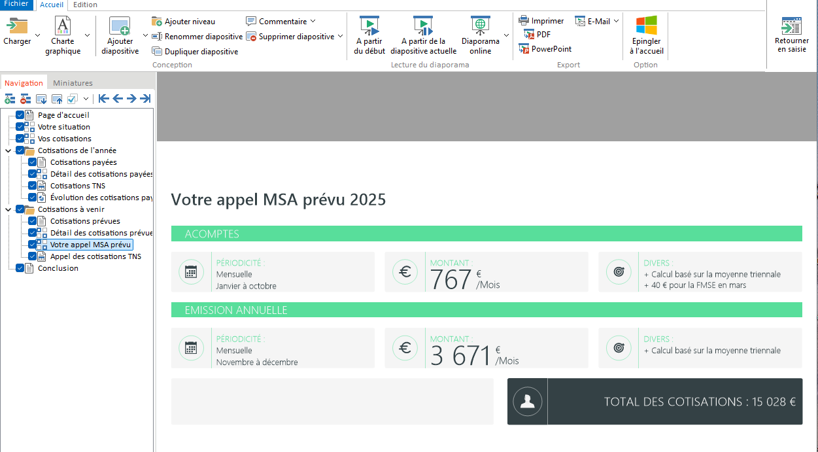Go to previous slide arrow
This screenshot has height=452, width=818.
tap(118, 99)
